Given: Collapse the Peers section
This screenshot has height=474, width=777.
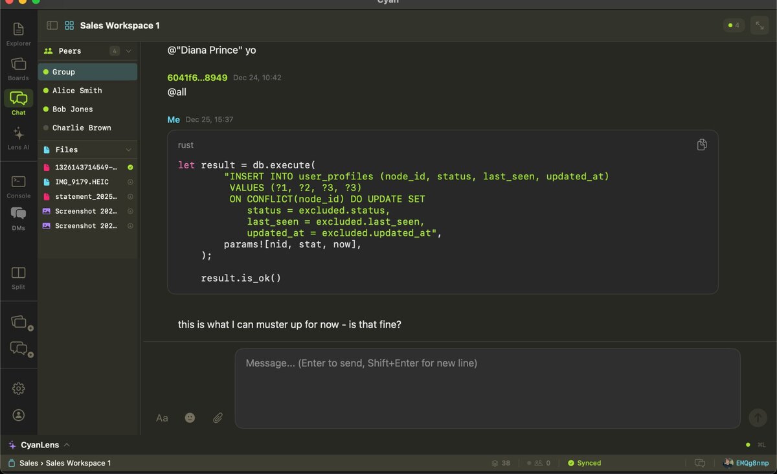Looking at the screenshot, I should click(x=127, y=51).
